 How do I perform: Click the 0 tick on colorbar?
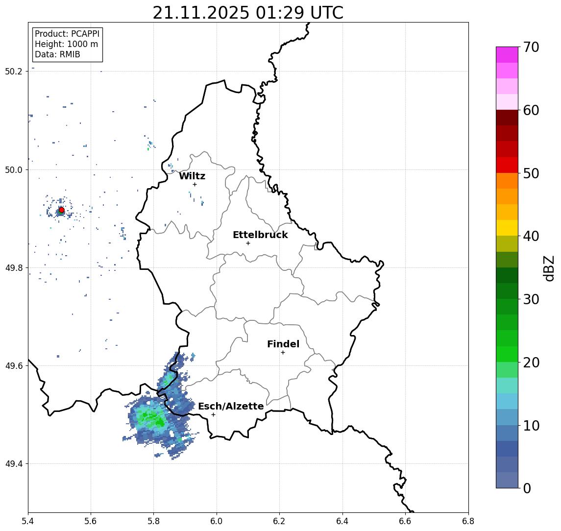point(527,488)
